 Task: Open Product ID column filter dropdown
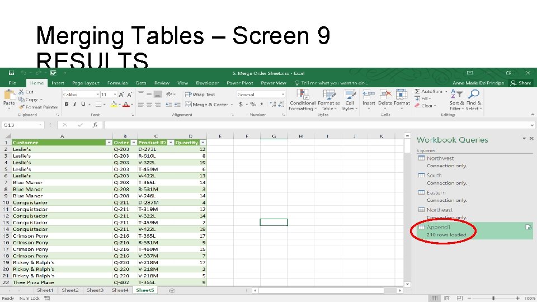pos(170,143)
